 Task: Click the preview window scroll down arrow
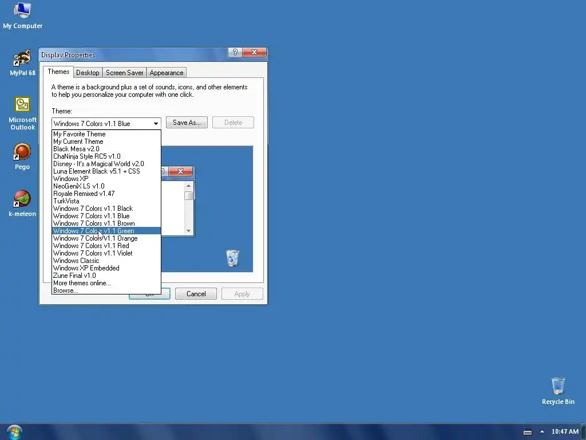(188, 231)
